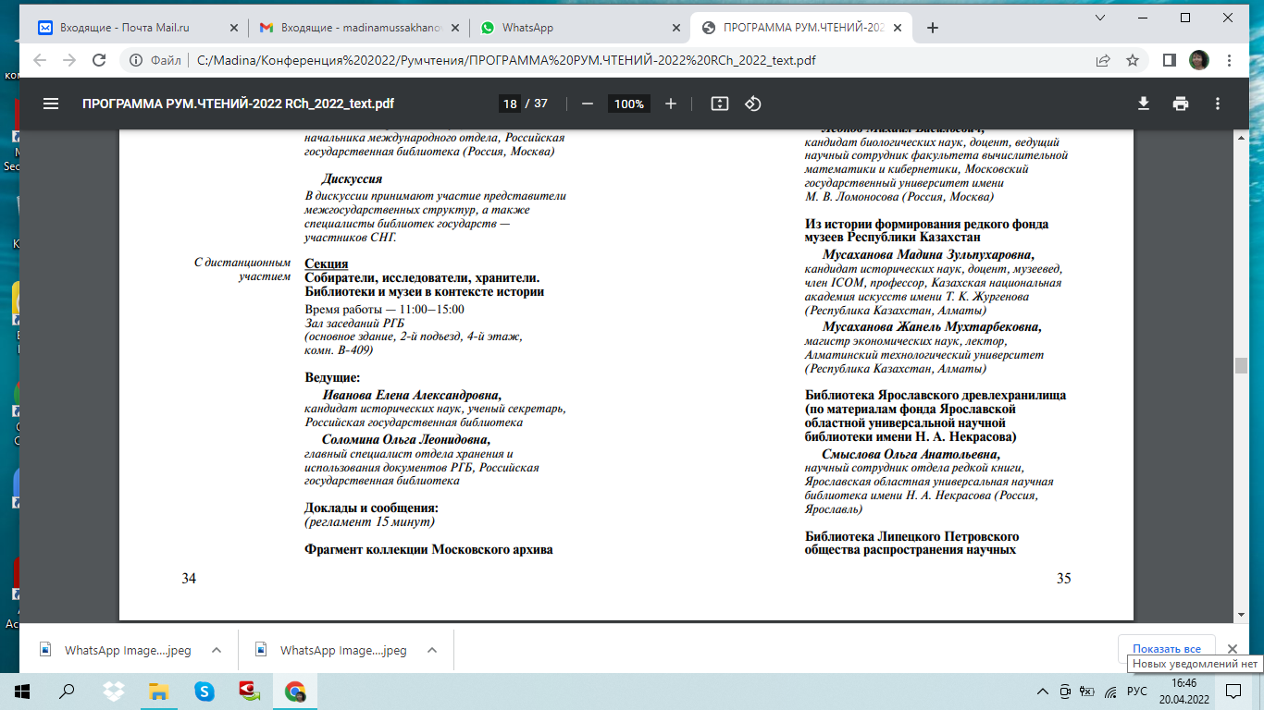The width and height of the screenshot is (1264, 710).
Task: Click name Смыслова Ольга Анатольевна
Action: click(911, 455)
